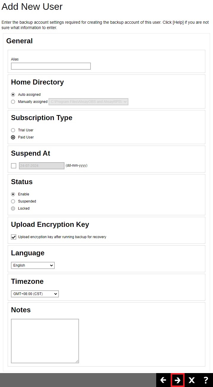Keep Auto assigned home directory selected
213x387 pixels.
[x=13, y=94]
